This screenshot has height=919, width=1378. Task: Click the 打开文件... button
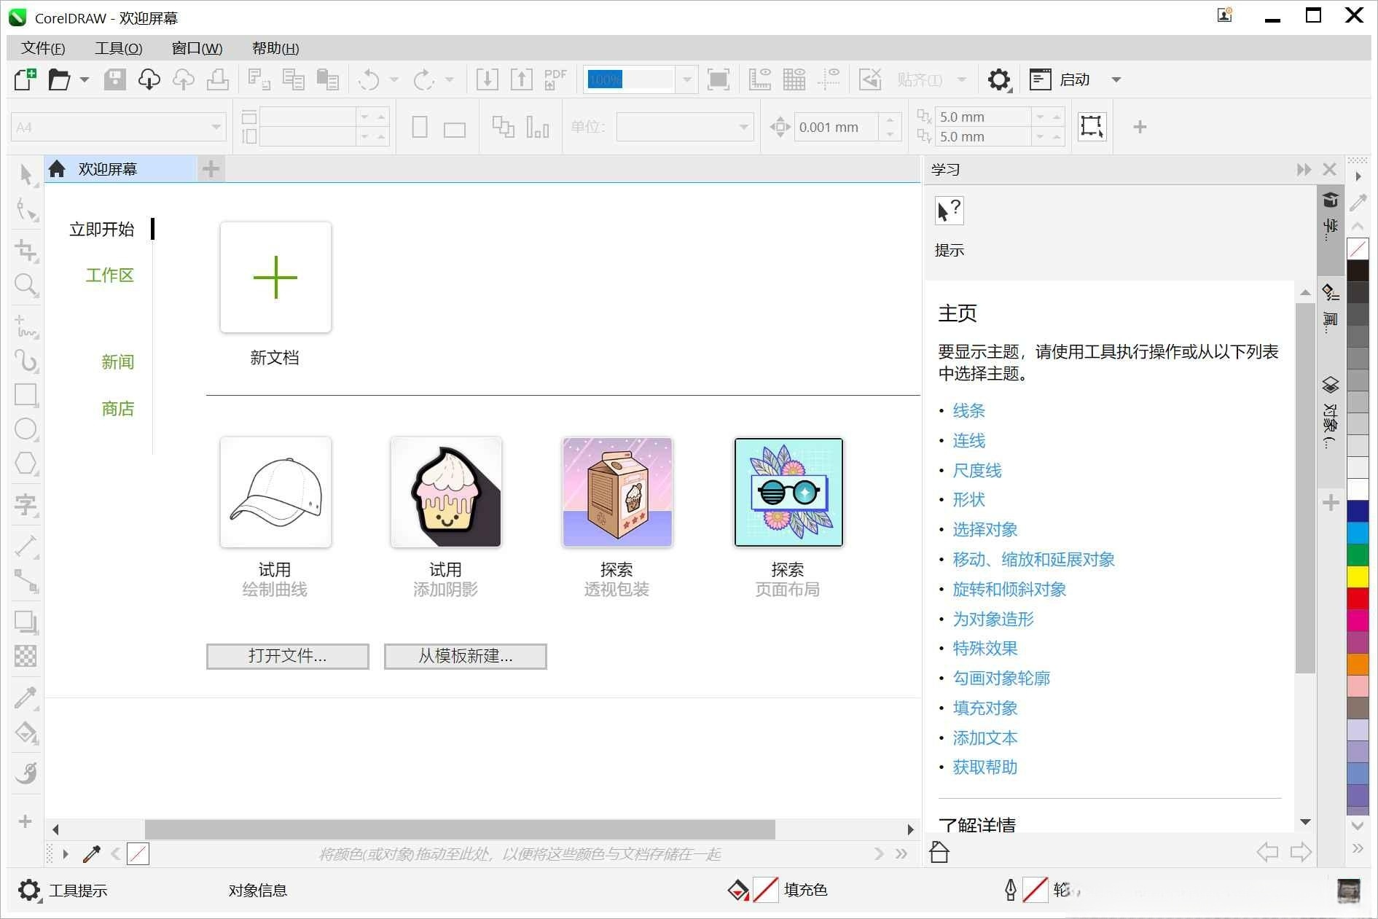coord(288,656)
